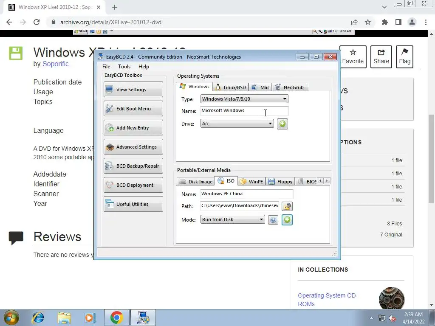Click the Share button on archive.org
This screenshot has width=435, height=326.
point(381,57)
